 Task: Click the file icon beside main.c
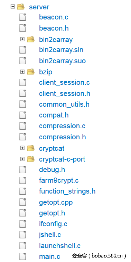coord(22,256)
